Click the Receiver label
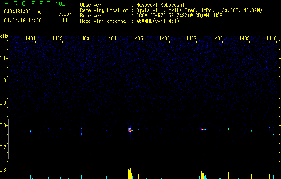This screenshot has width=281, height=179. coord(91,16)
